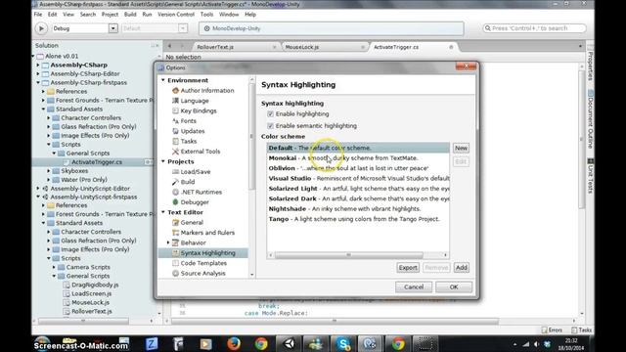This screenshot has width=626, height=352.
Task: Expand the Camera Scripts folder
Action: [54, 267]
